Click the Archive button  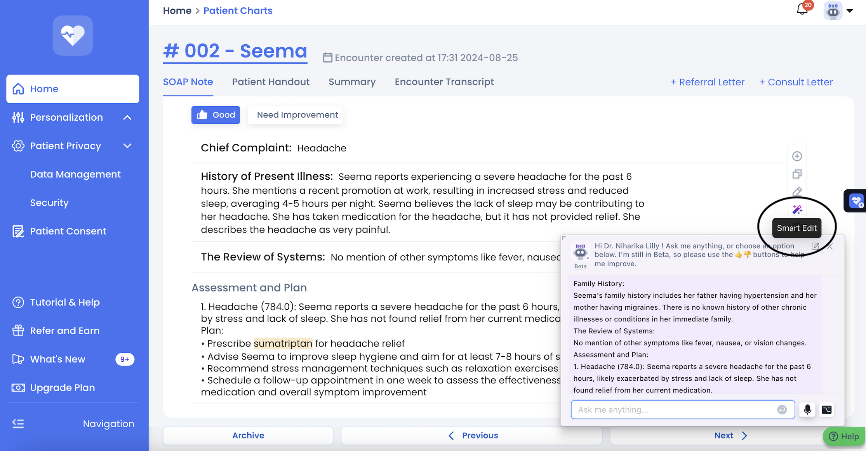(x=248, y=435)
